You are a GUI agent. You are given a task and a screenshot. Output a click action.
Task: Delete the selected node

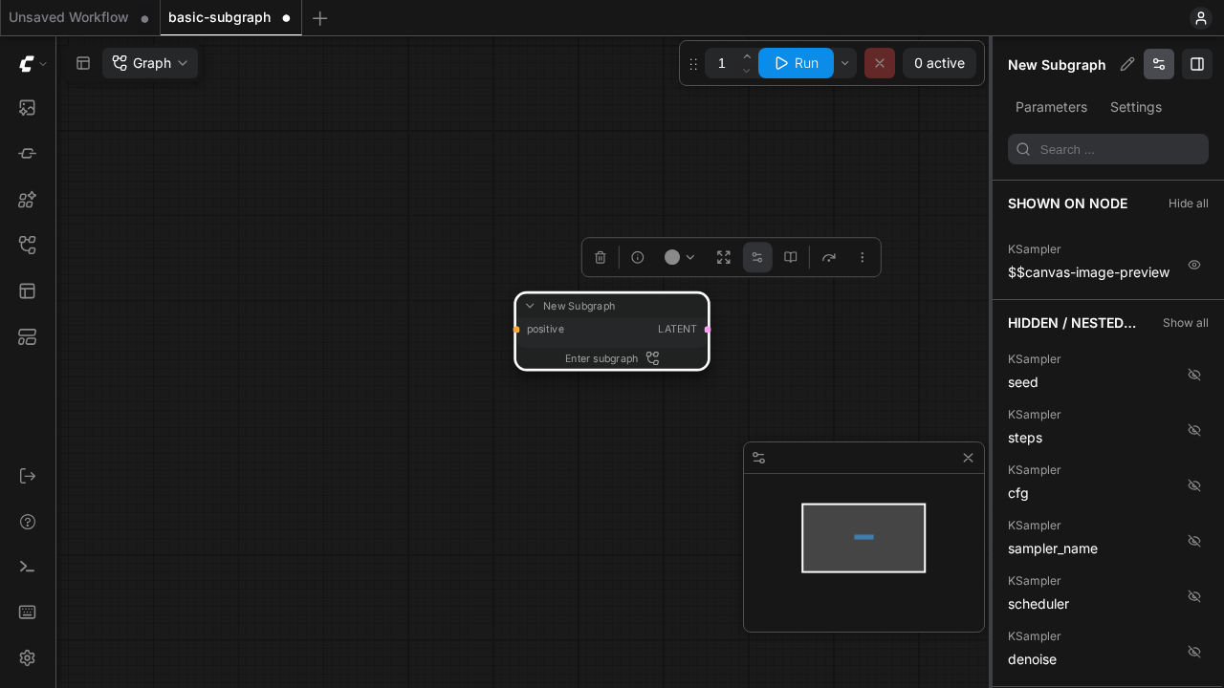601,257
